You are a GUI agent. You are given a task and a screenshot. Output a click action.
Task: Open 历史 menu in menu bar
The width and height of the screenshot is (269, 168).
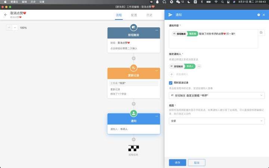click(x=33, y=2)
